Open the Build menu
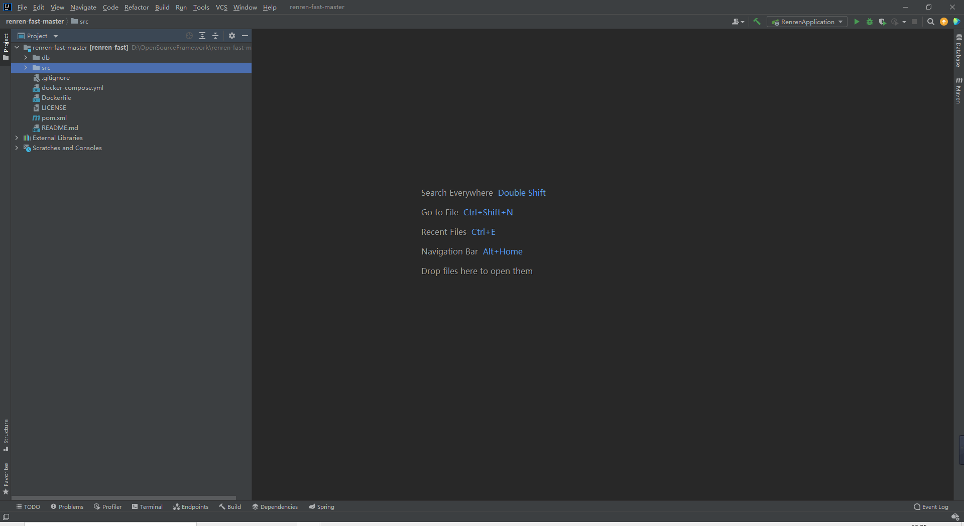 click(162, 7)
